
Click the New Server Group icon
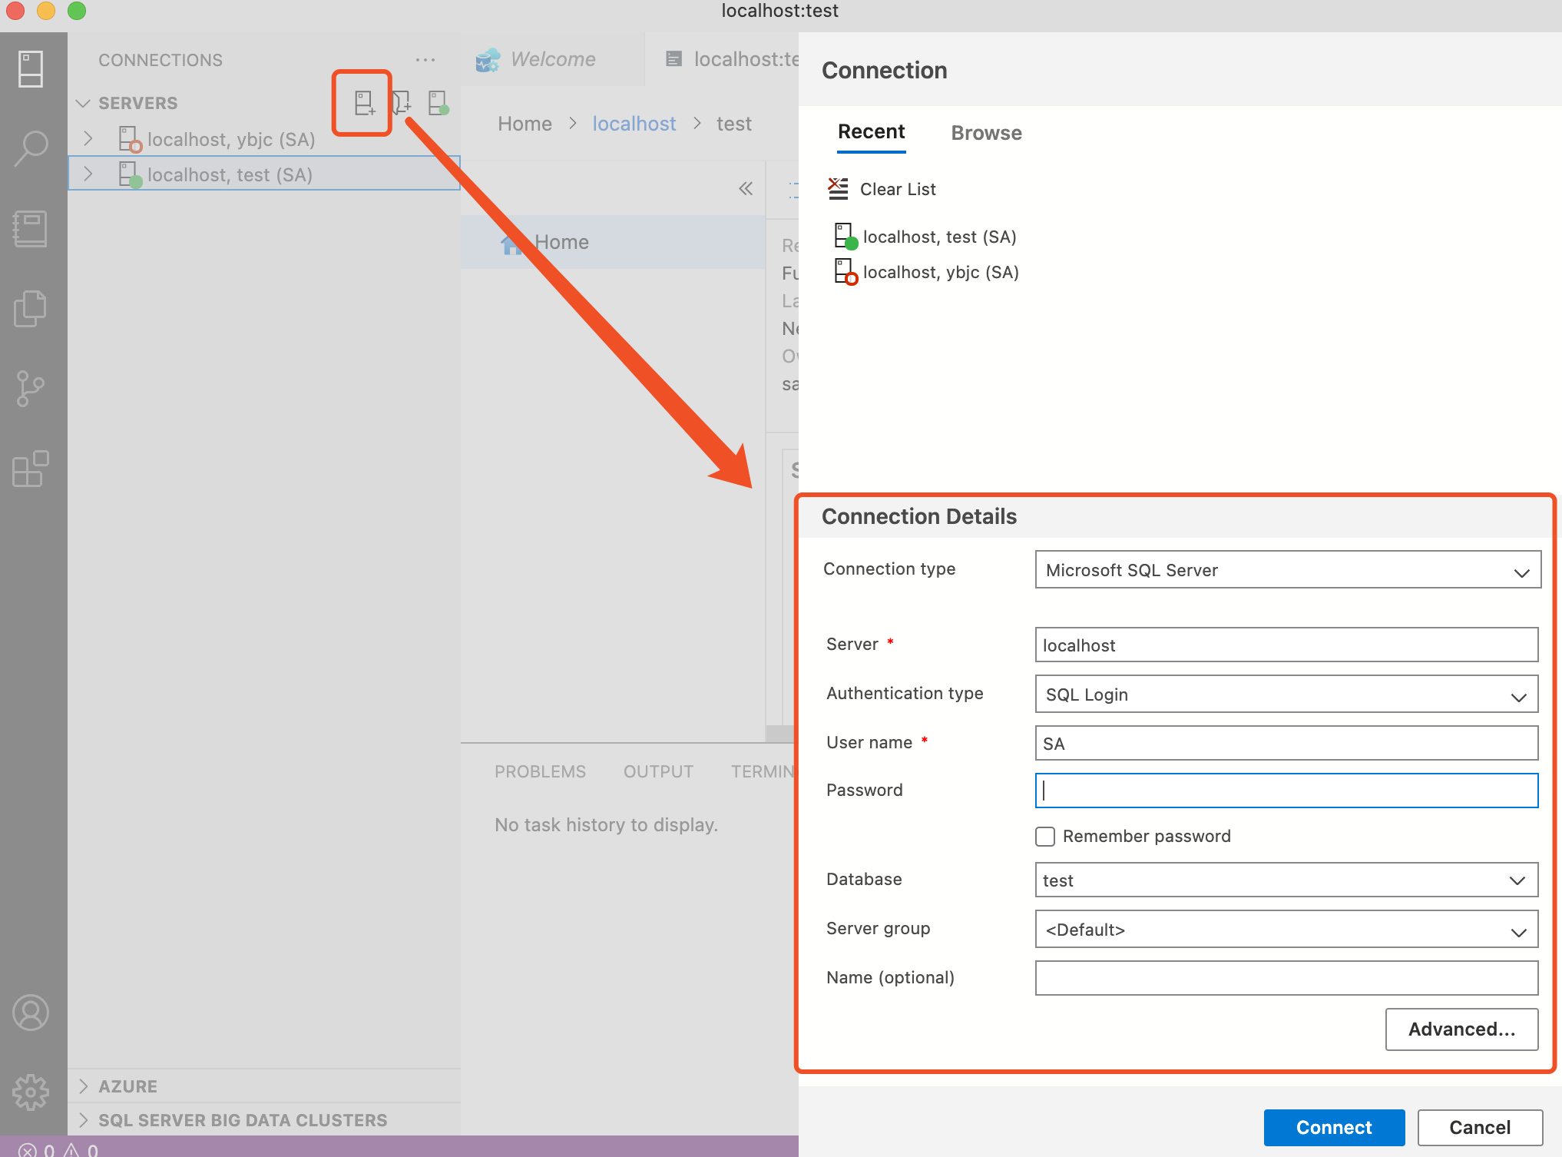pyautogui.click(x=401, y=103)
